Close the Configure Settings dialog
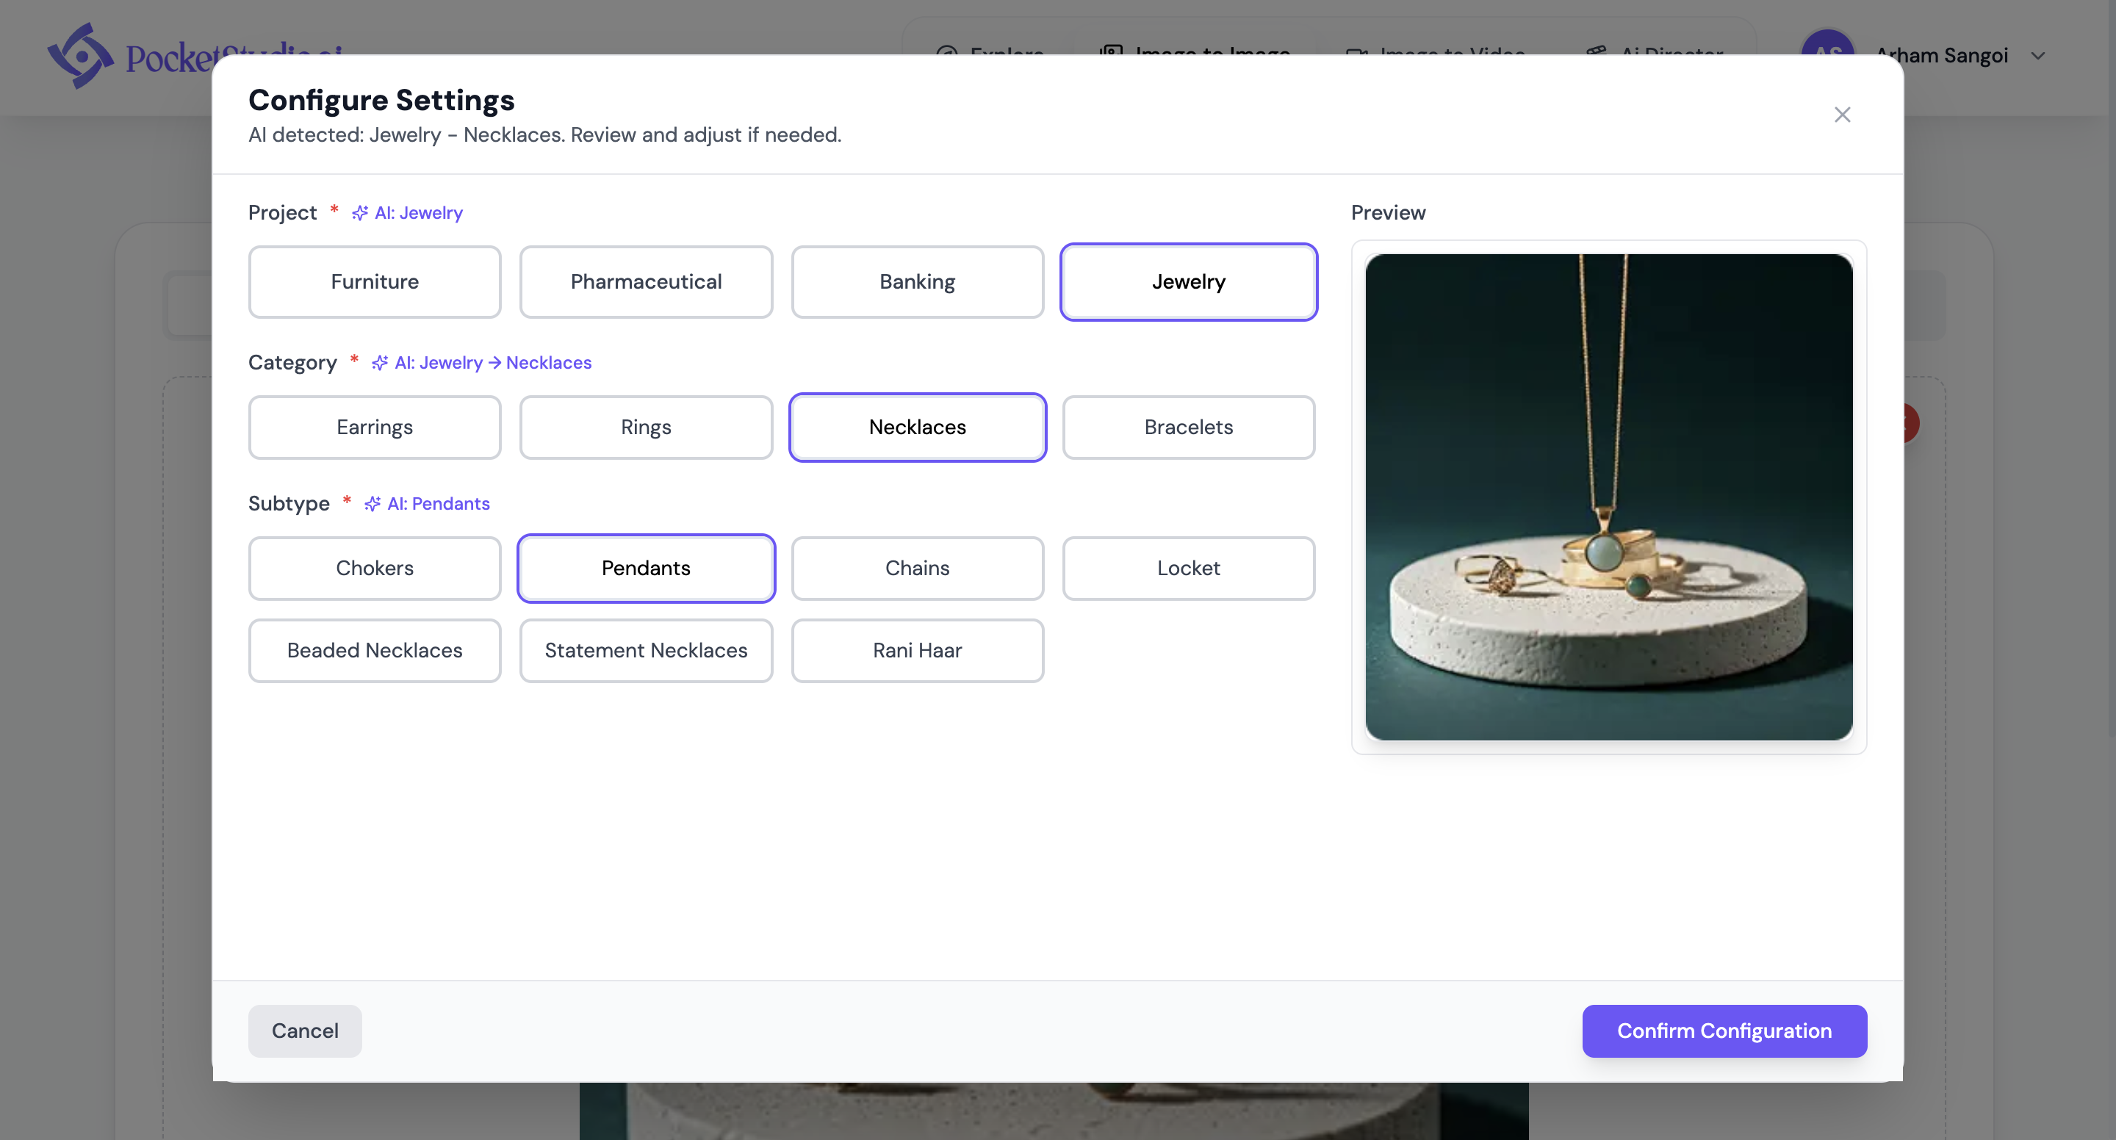Screen dimensions: 2116x1140 (x=1843, y=114)
